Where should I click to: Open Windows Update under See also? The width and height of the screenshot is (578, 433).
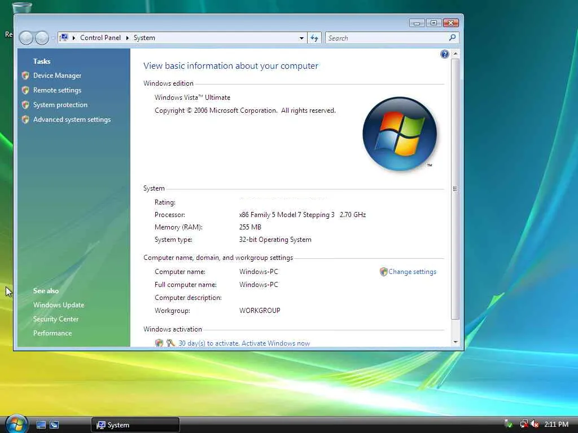[x=59, y=305]
